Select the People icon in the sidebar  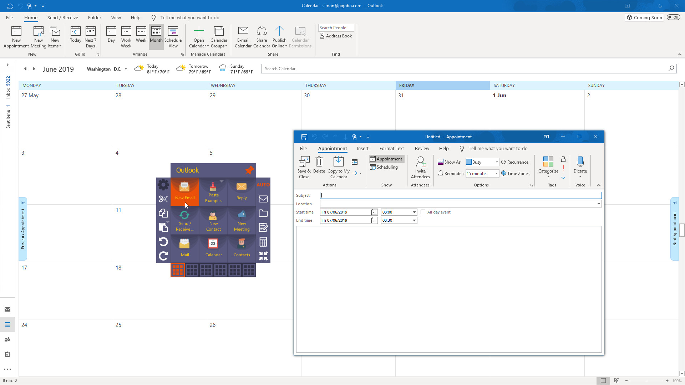click(7, 339)
